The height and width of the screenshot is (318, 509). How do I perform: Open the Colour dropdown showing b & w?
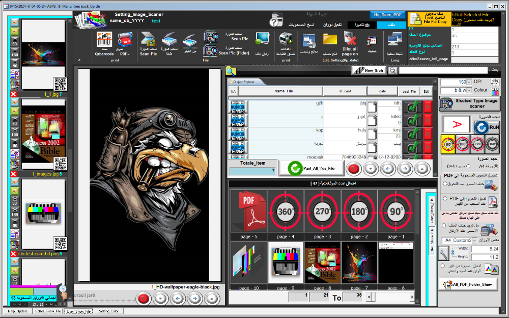468,90
